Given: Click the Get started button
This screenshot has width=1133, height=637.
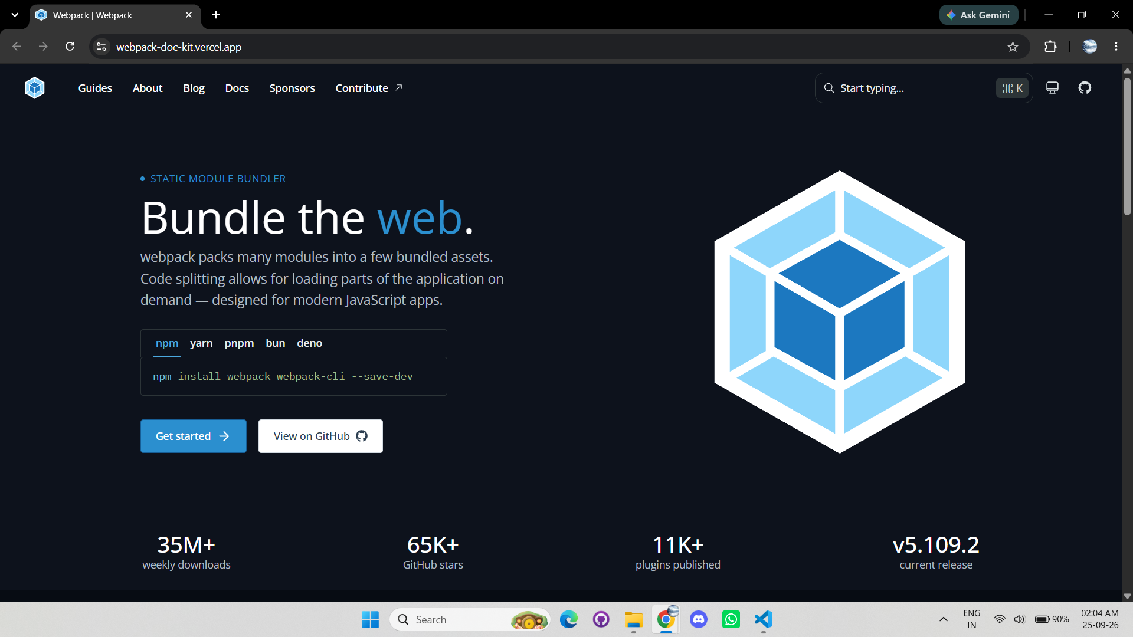Looking at the screenshot, I should (x=194, y=436).
